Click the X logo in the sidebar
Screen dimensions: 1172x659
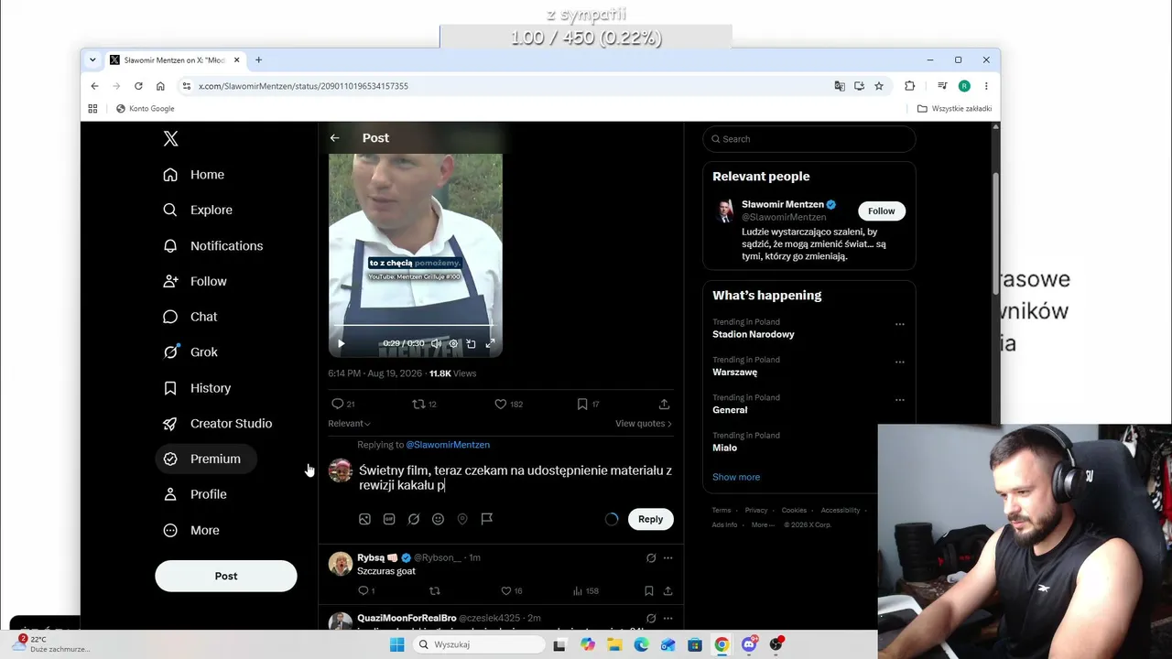[x=170, y=139]
